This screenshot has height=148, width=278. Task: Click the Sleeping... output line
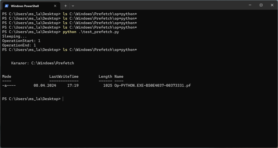(14, 36)
